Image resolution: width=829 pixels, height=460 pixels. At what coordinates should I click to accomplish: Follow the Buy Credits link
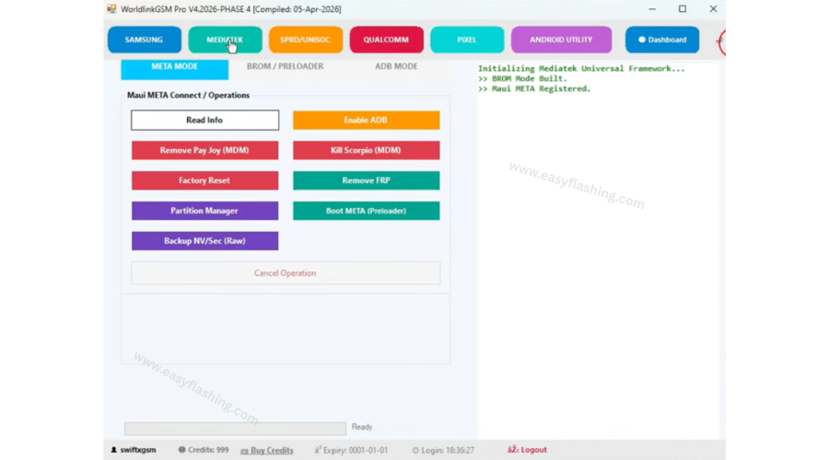point(266,450)
